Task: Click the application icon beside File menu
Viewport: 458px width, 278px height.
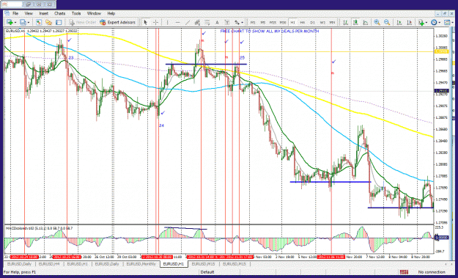Action: [7, 13]
